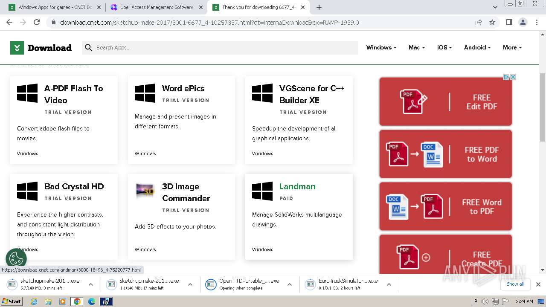Viewport: 546px width, 307px height.
Task: Click the AdChoices icon on ad
Action: click(x=506, y=77)
